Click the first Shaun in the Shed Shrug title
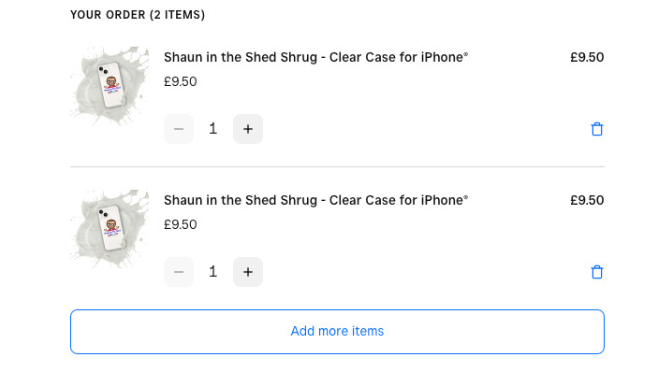The height and width of the screenshot is (386, 658). [x=315, y=58]
